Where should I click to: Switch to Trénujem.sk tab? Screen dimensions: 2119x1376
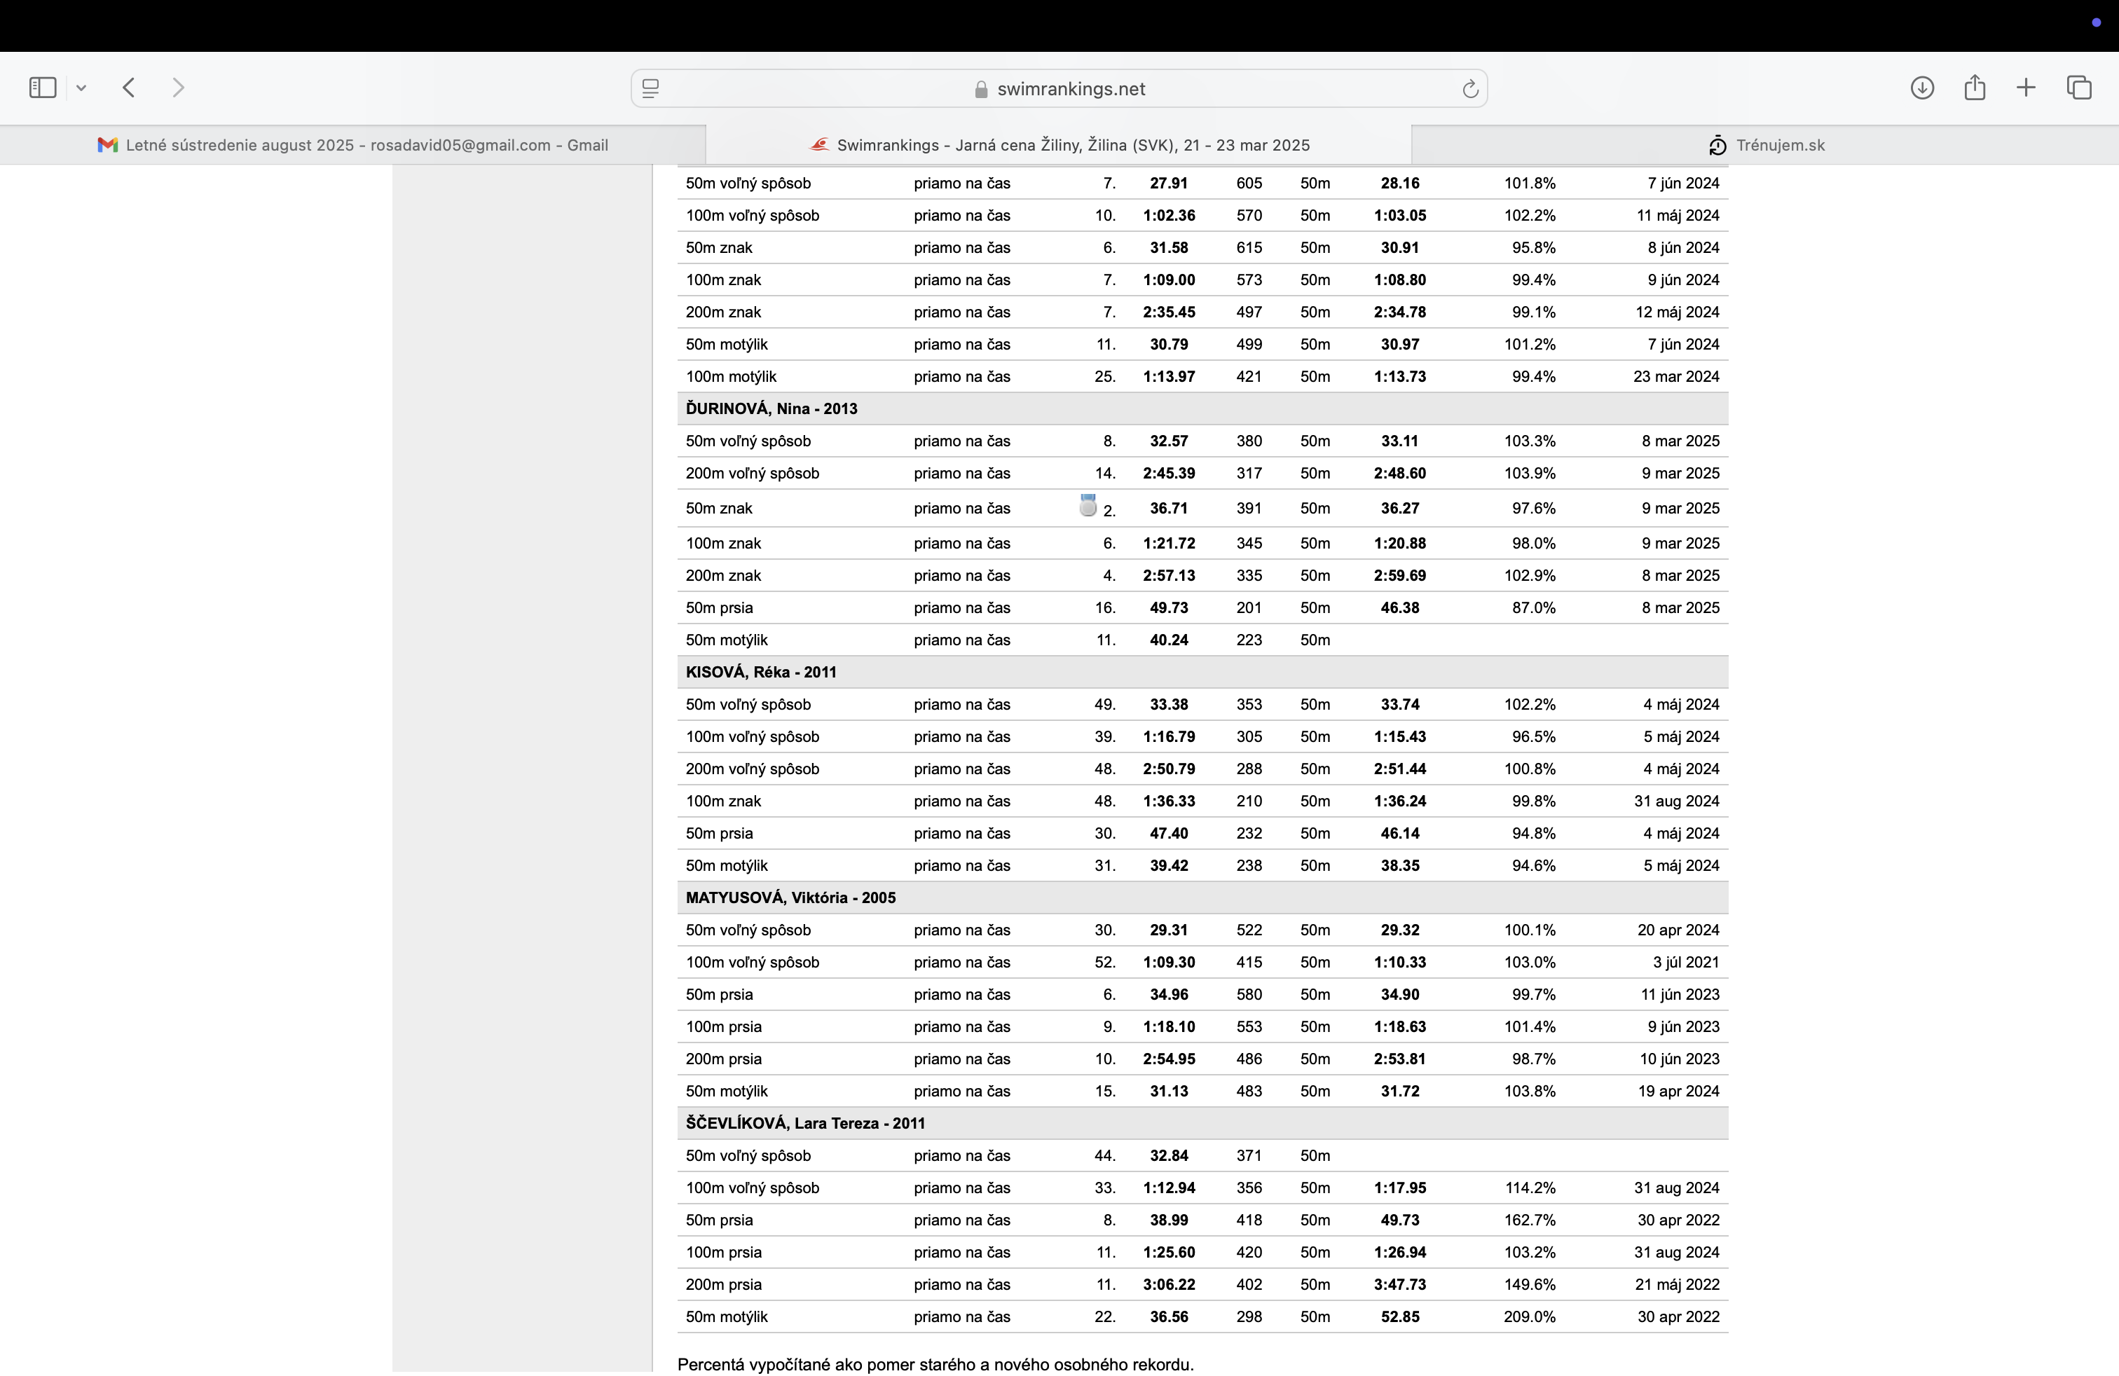(1766, 145)
